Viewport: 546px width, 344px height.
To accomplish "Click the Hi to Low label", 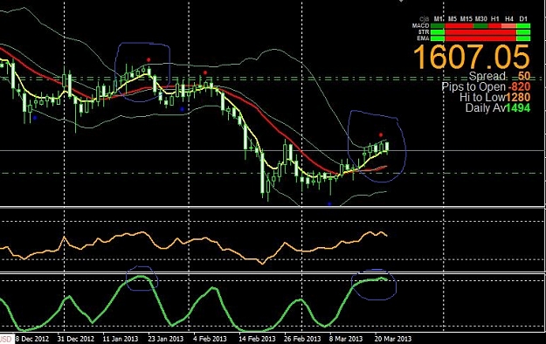I will click(x=482, y=97).
